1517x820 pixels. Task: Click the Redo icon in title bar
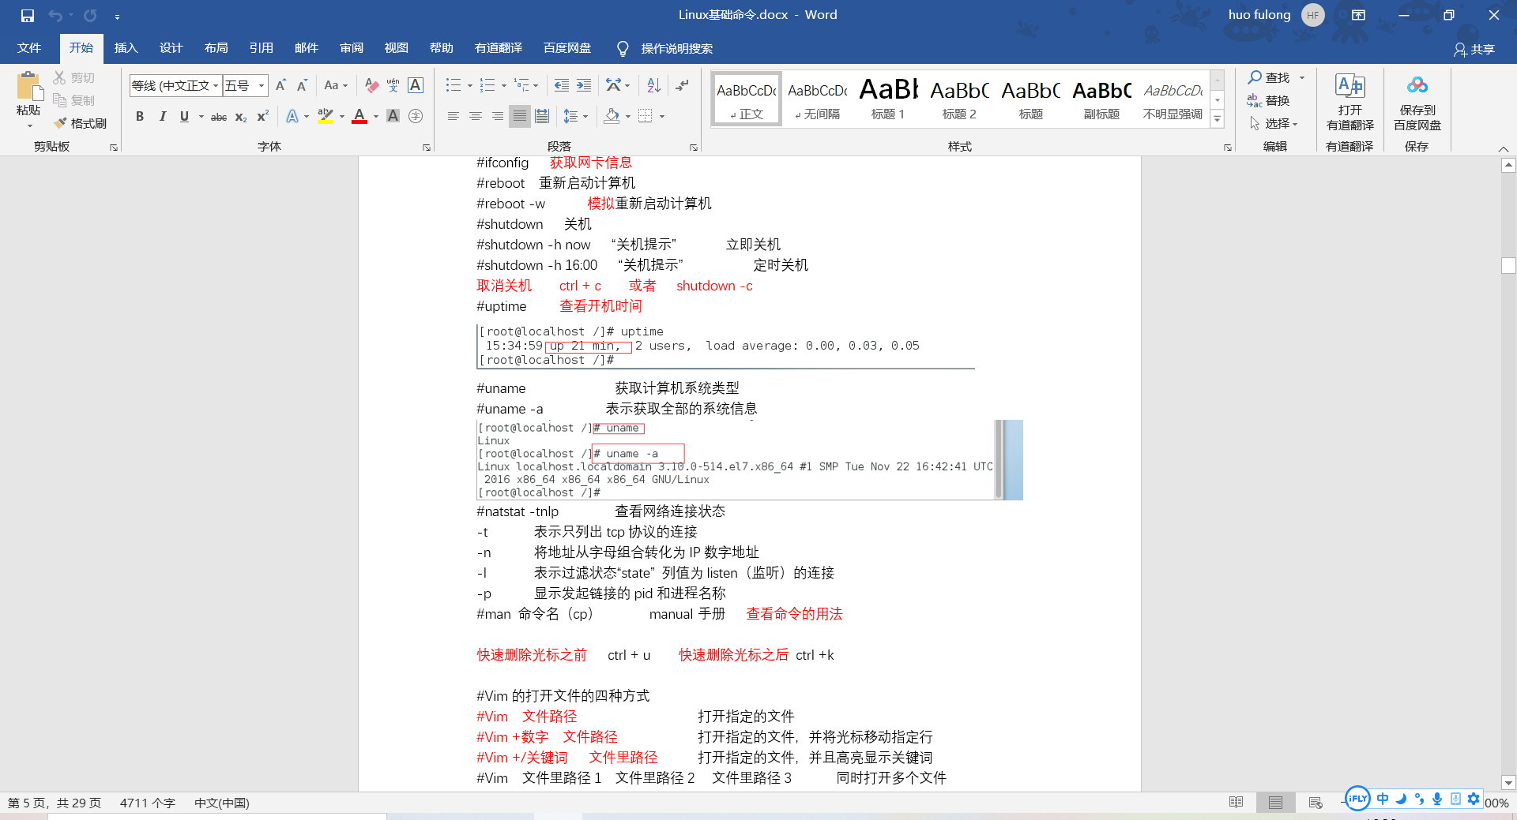(90, 16)
